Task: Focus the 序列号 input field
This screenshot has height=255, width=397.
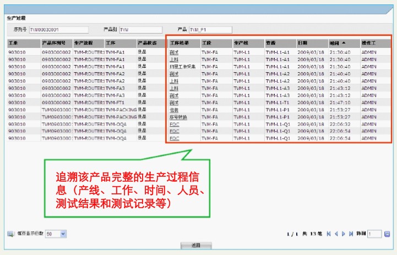Action: click(59, 30)
